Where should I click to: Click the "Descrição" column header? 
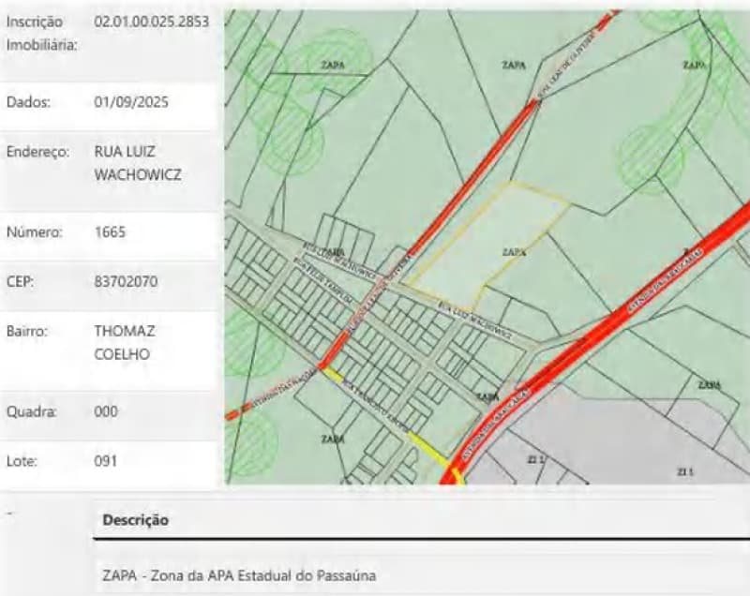coord(135,519)
